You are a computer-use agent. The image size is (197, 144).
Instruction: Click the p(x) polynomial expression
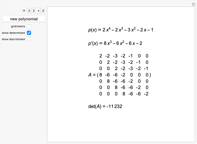coord(121,30)
